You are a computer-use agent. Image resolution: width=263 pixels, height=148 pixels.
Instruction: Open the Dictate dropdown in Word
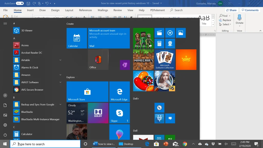(240, 26)
